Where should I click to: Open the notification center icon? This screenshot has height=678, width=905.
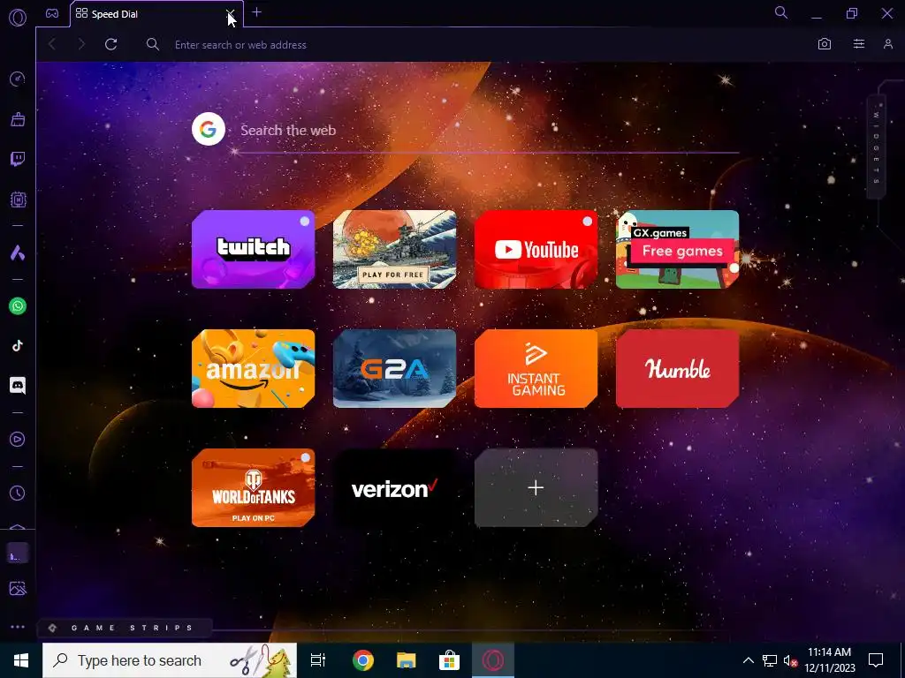876,660
